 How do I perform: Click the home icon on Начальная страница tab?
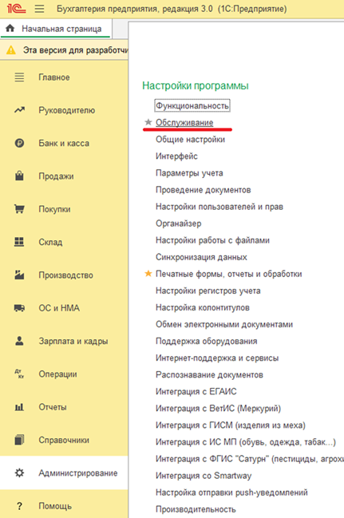[x=10, y=29]
